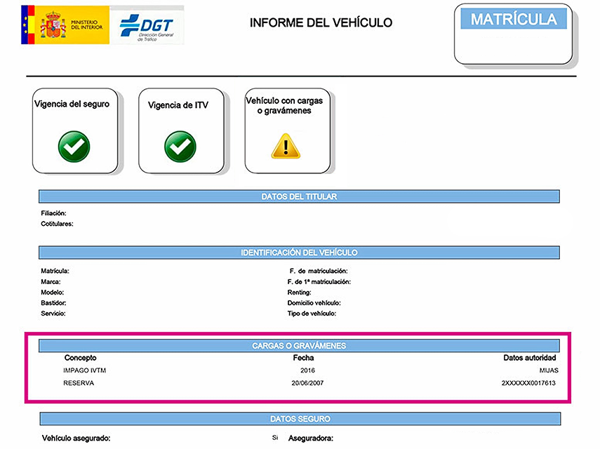Select the Vigencia del seguro status card
Screen dimensions: 600x449
point(75,130)
